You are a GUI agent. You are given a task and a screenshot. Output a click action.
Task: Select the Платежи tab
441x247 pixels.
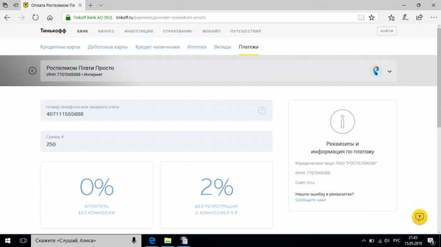click(x=249, y=47)
